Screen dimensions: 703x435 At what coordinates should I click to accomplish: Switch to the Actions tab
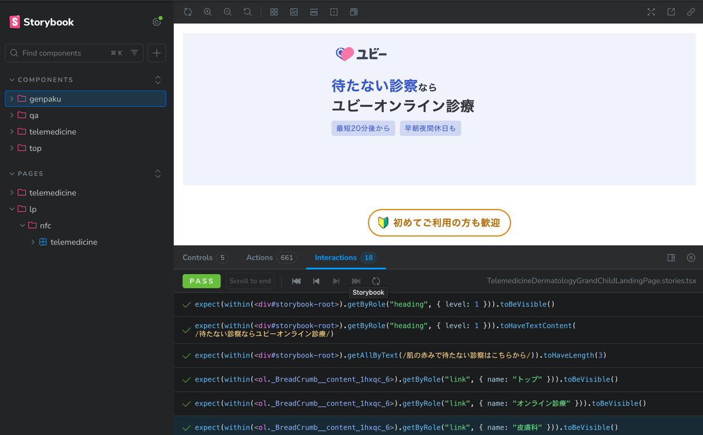coord(271,257)
